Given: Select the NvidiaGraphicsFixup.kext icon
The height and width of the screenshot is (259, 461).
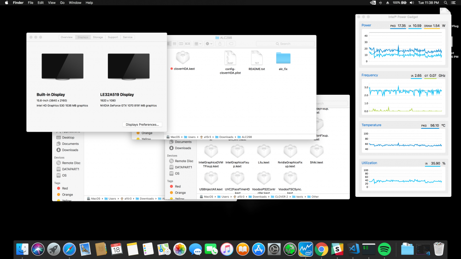Looking at the screenshot, I should pyautogui.click(x=290, y=152).
